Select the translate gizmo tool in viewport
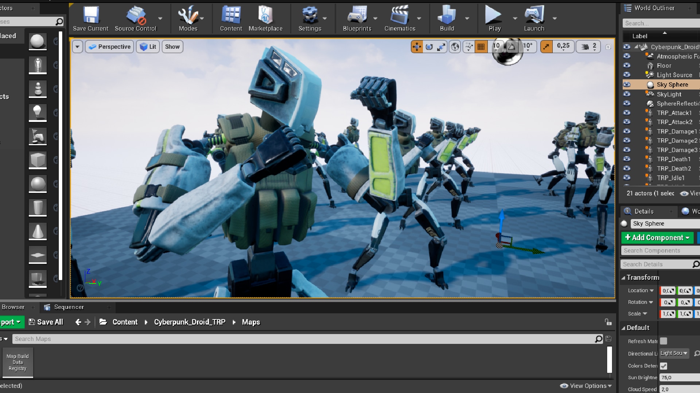Image resolution: width=700 pixels, height=393 pixels. click(x=417, y=47)
